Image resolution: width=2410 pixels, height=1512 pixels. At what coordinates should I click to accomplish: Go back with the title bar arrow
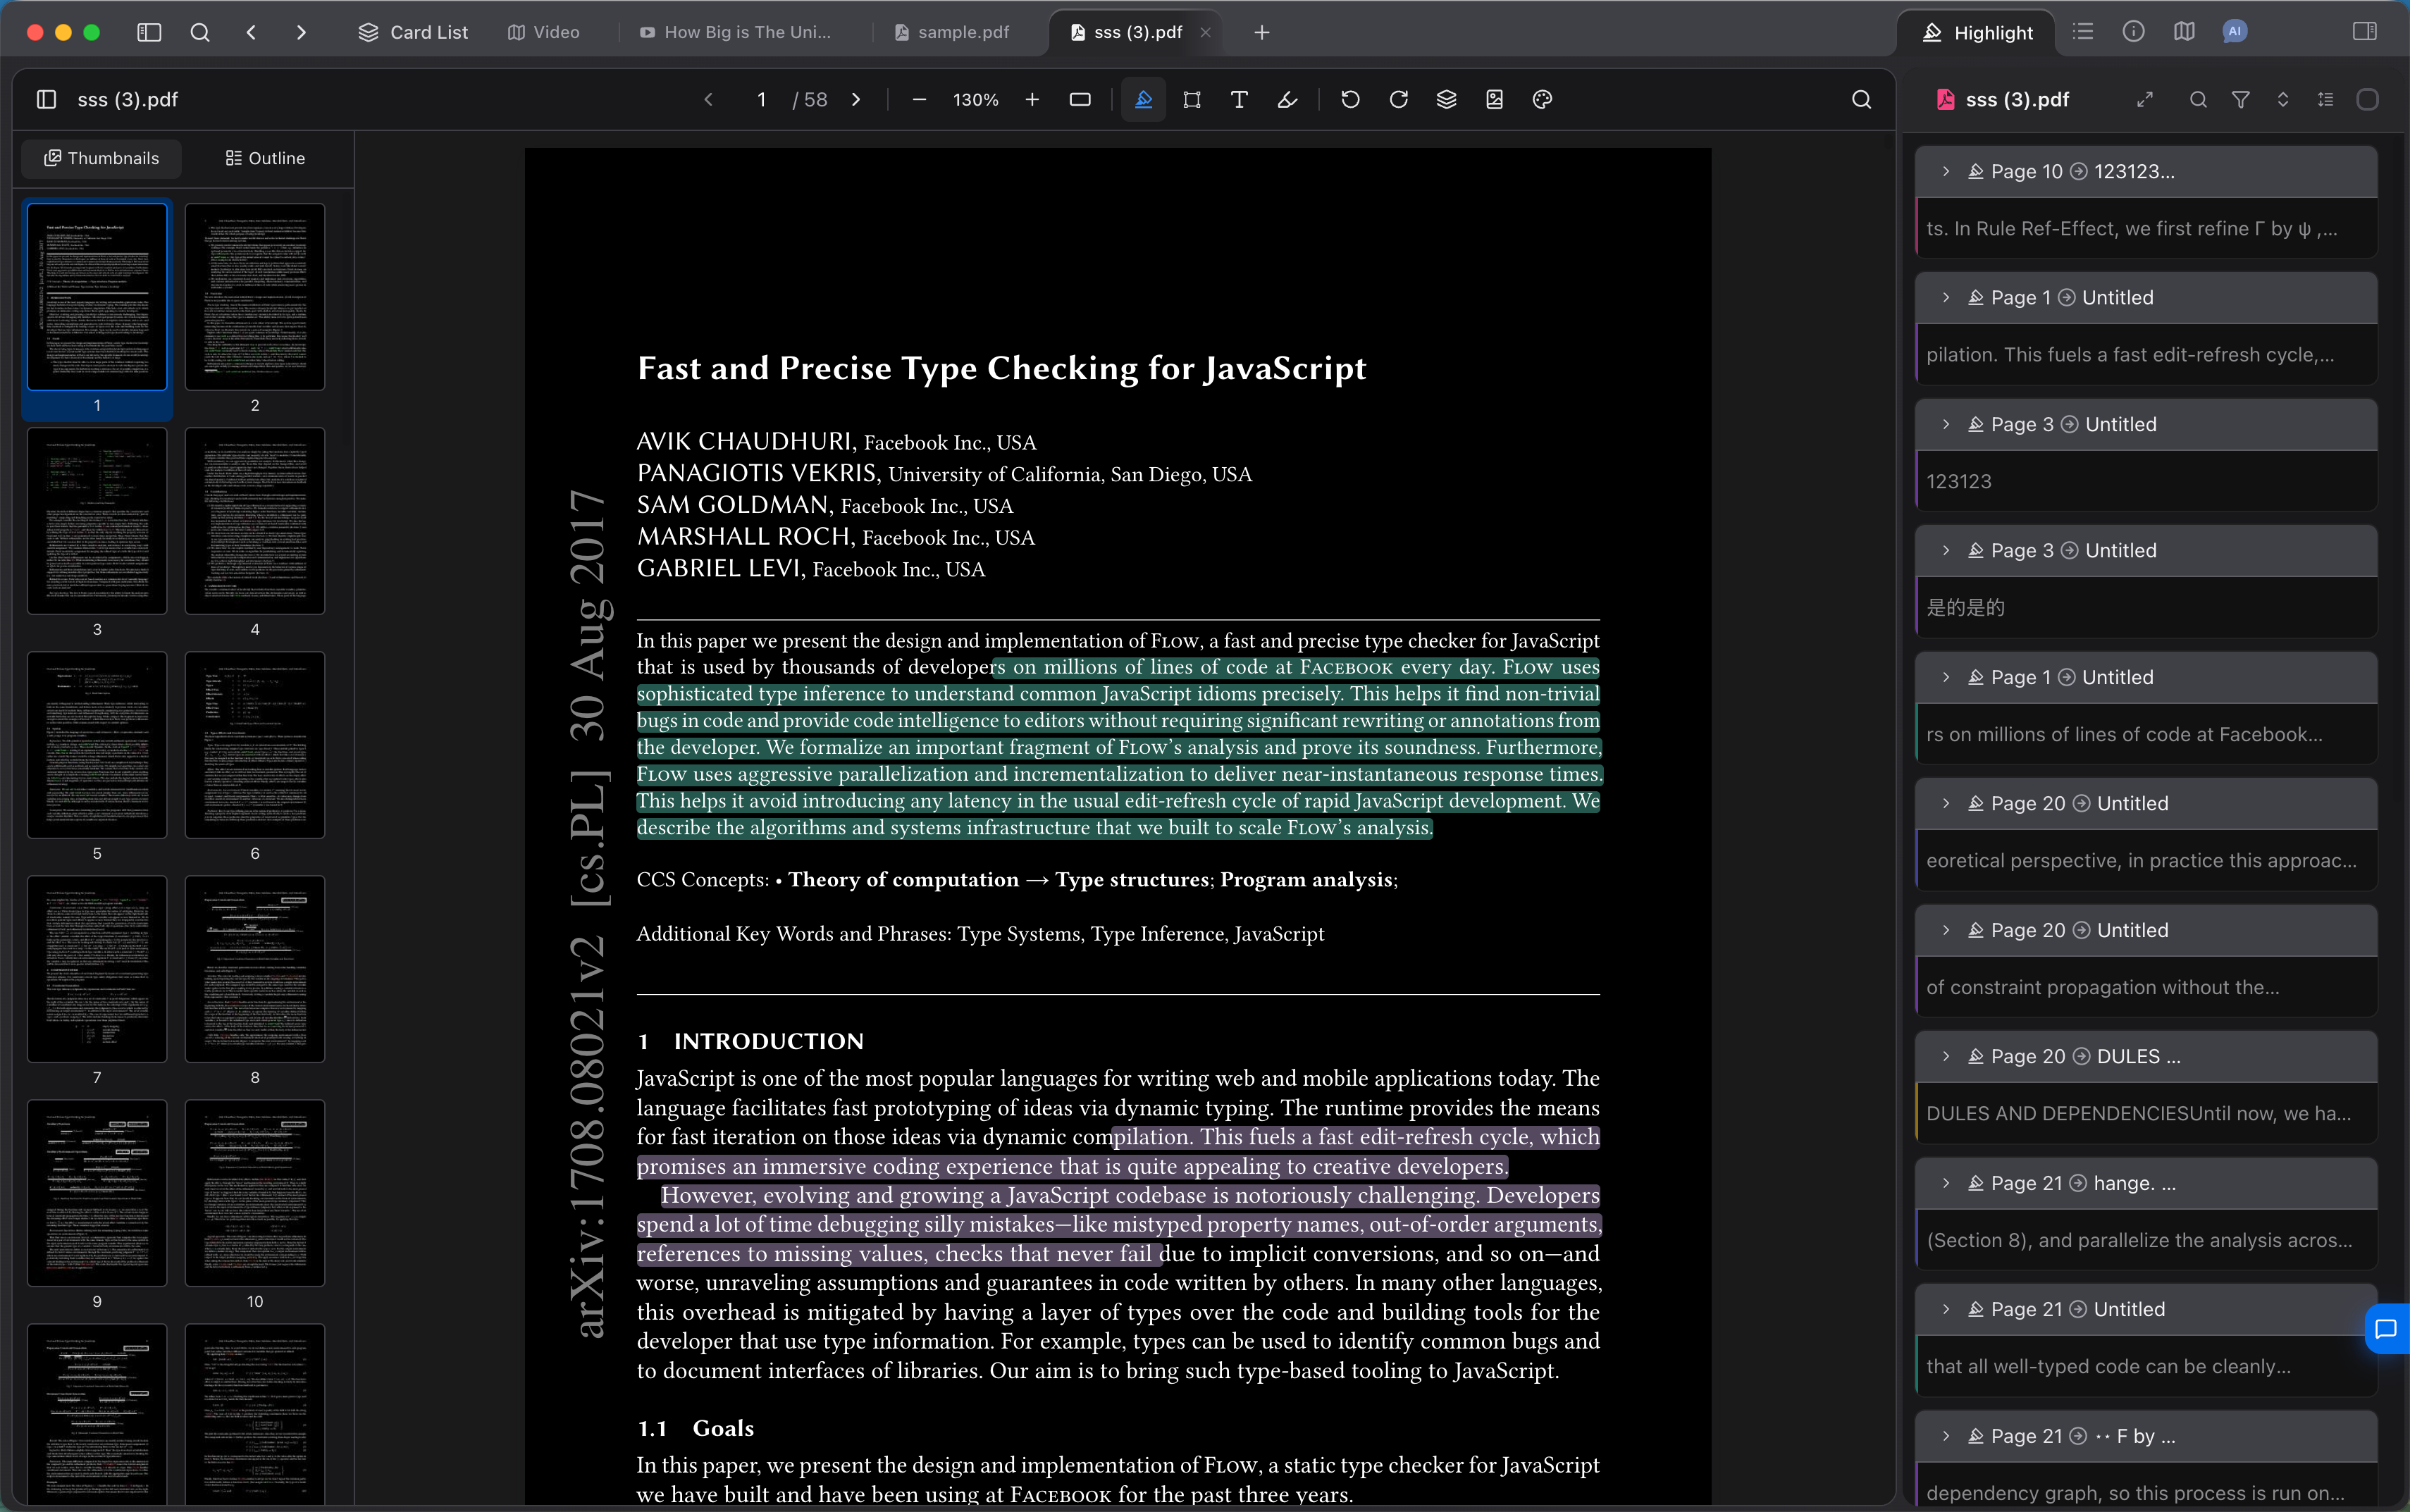[x=251, y=32]
